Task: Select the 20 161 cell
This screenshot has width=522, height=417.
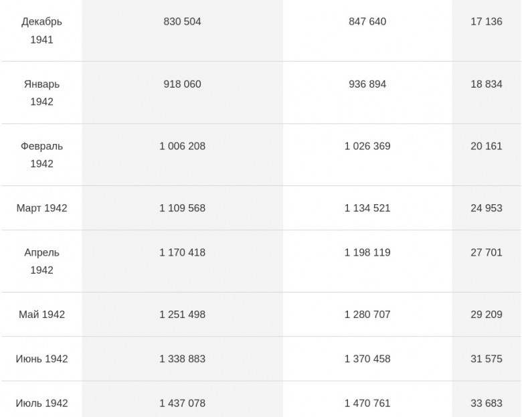Action: coord(487,146)
